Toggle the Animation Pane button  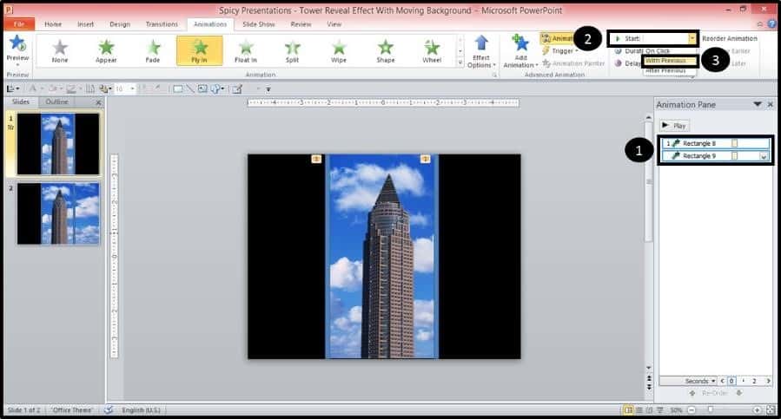(557, 38)
